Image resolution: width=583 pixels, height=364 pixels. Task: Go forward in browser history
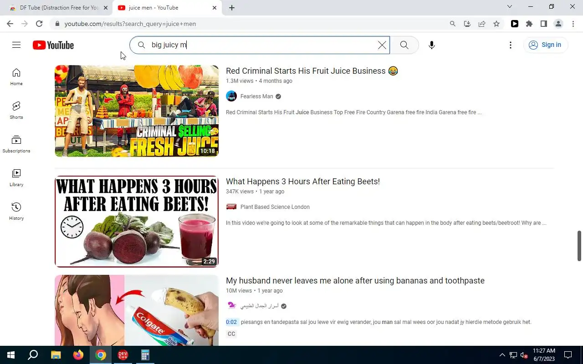click(25, 24)
